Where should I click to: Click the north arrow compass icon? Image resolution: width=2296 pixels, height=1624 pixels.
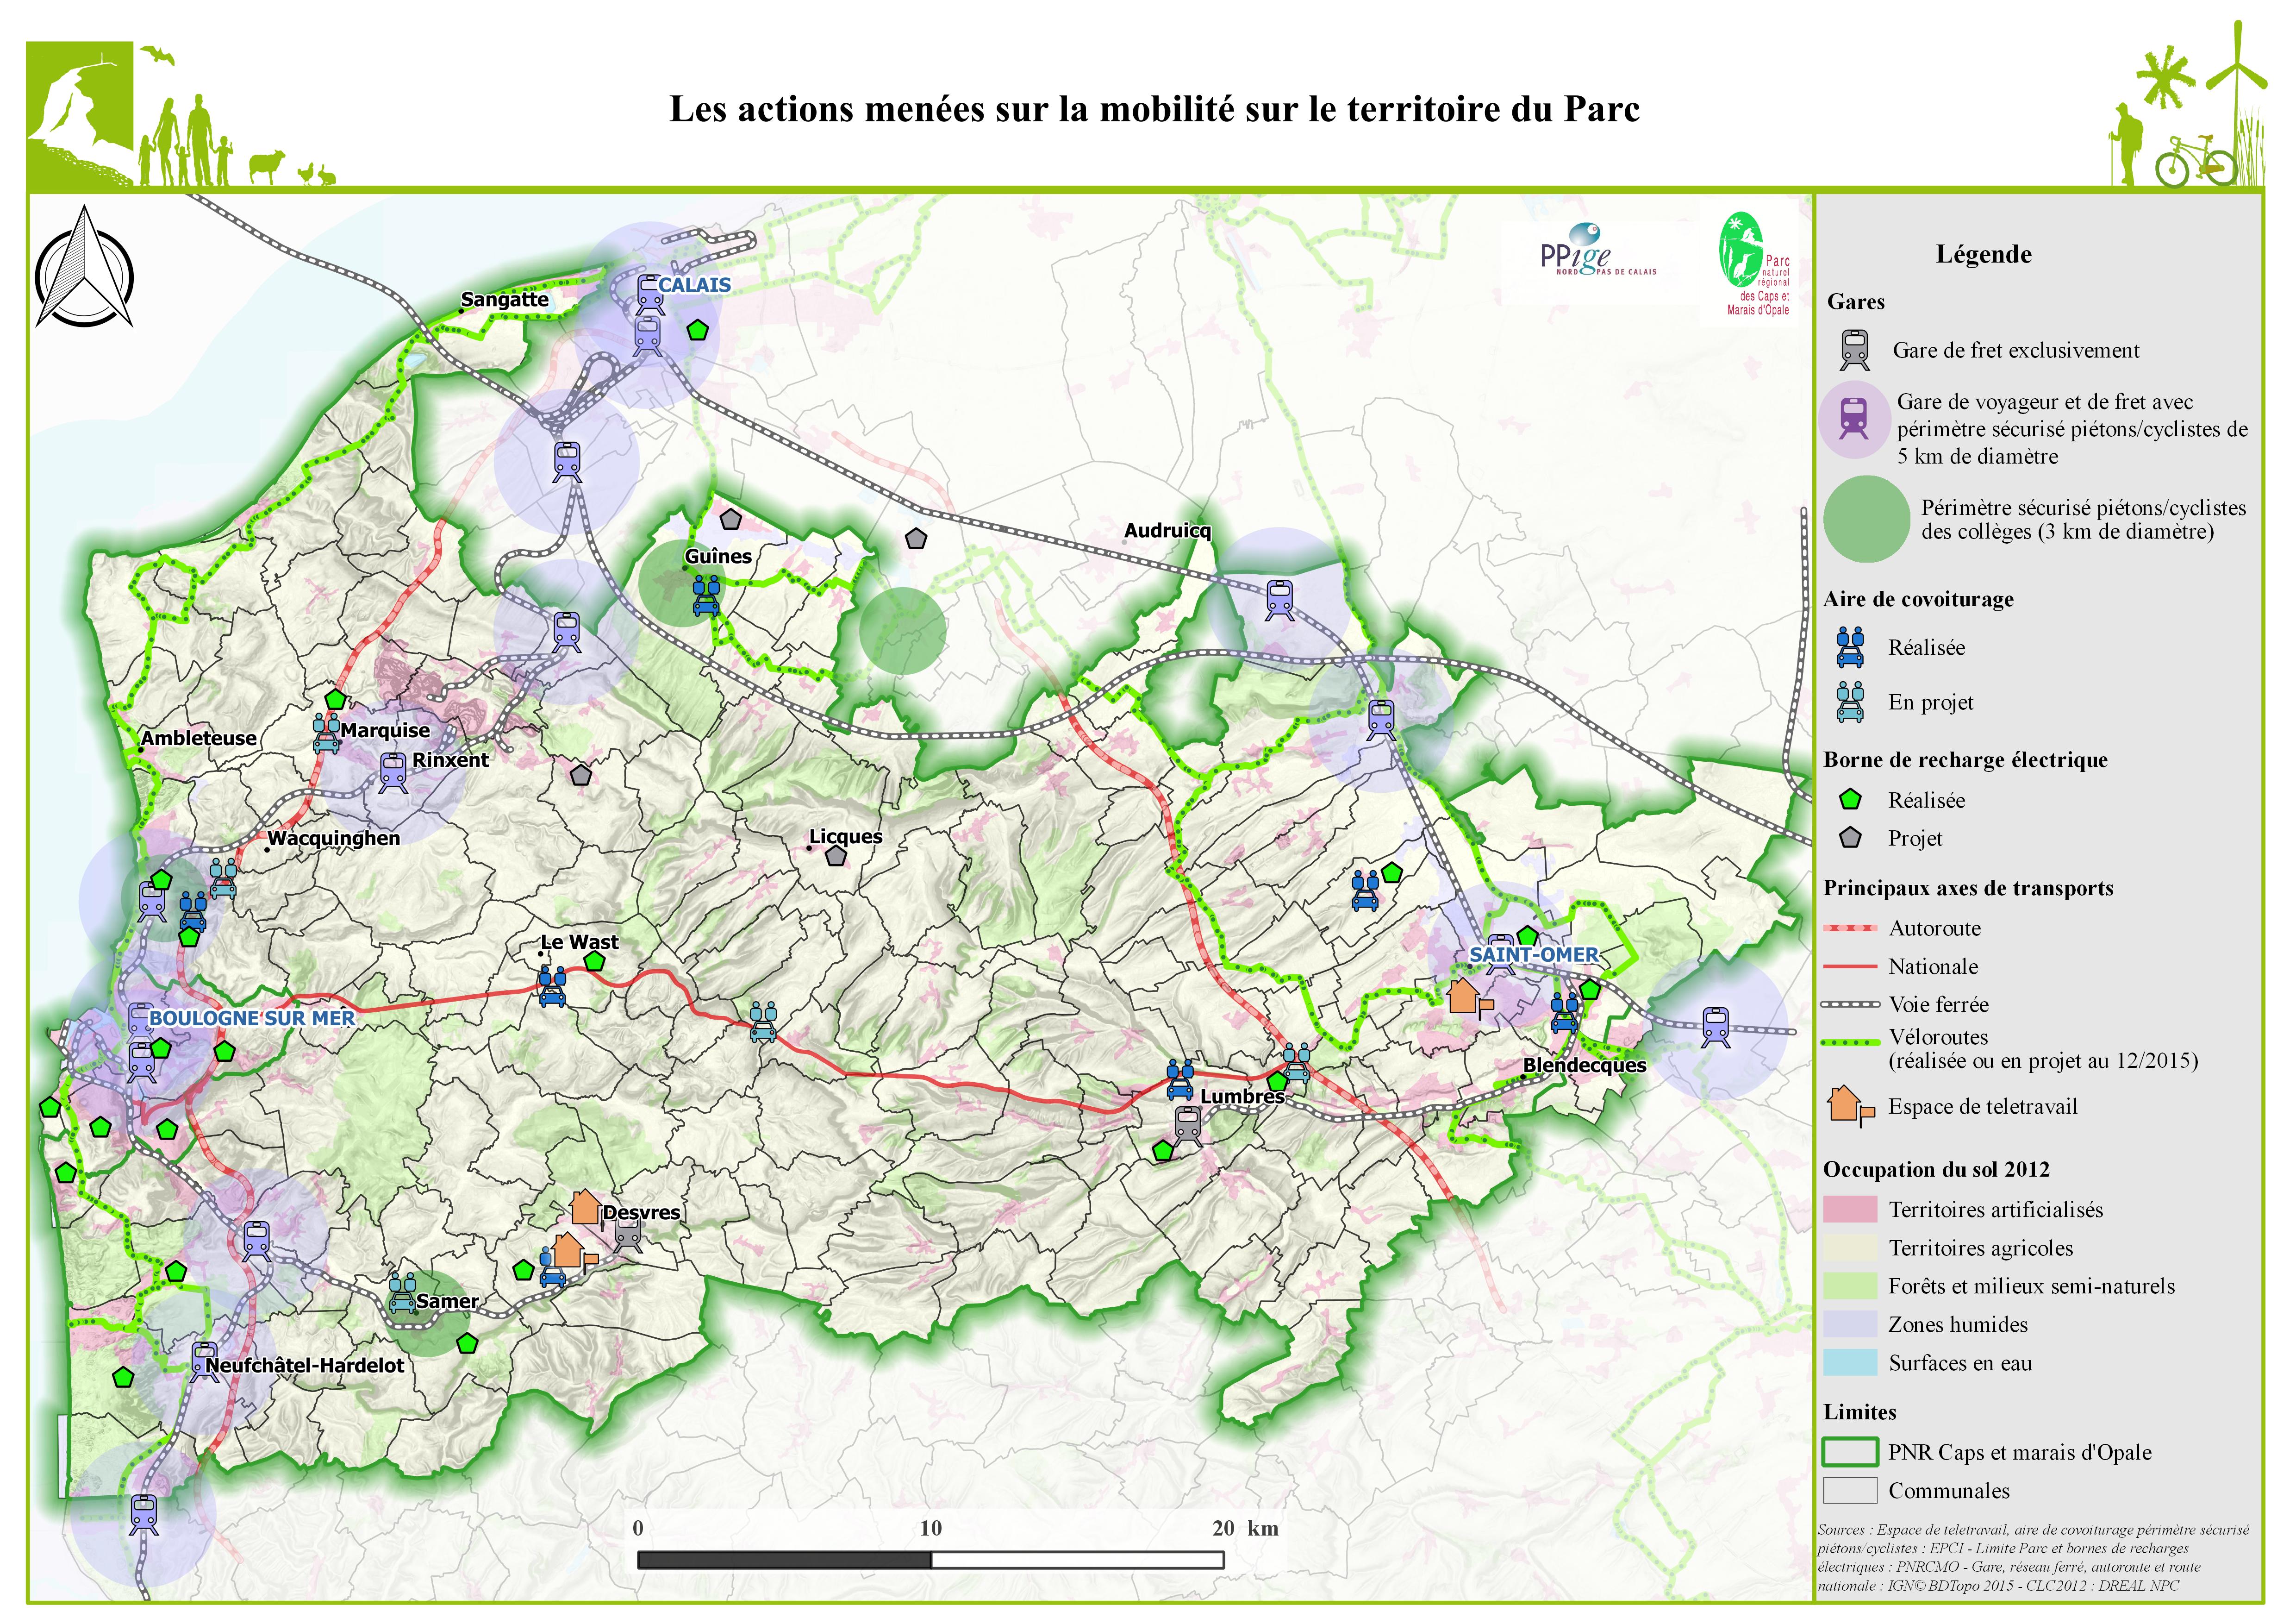[84, 268]
